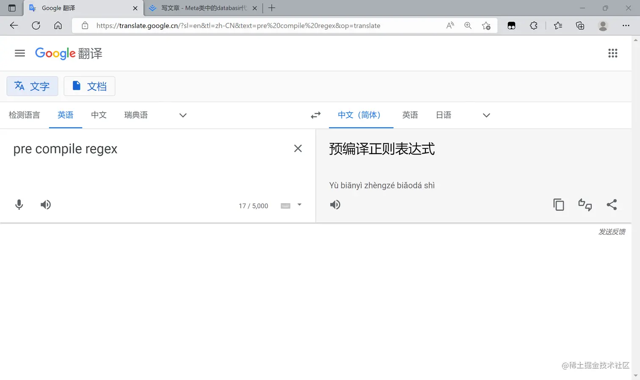The height and width of the screenshot is (380, 640).
Task: Add this page to favorites
Action: point(486,25)
